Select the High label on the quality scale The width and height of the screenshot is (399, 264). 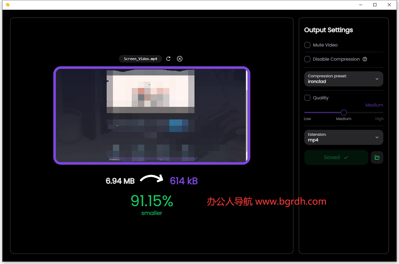point(379,119)
